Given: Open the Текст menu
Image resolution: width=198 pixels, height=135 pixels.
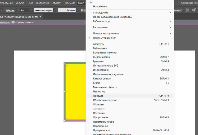Looking at the screenshot, I should [30, 3].
